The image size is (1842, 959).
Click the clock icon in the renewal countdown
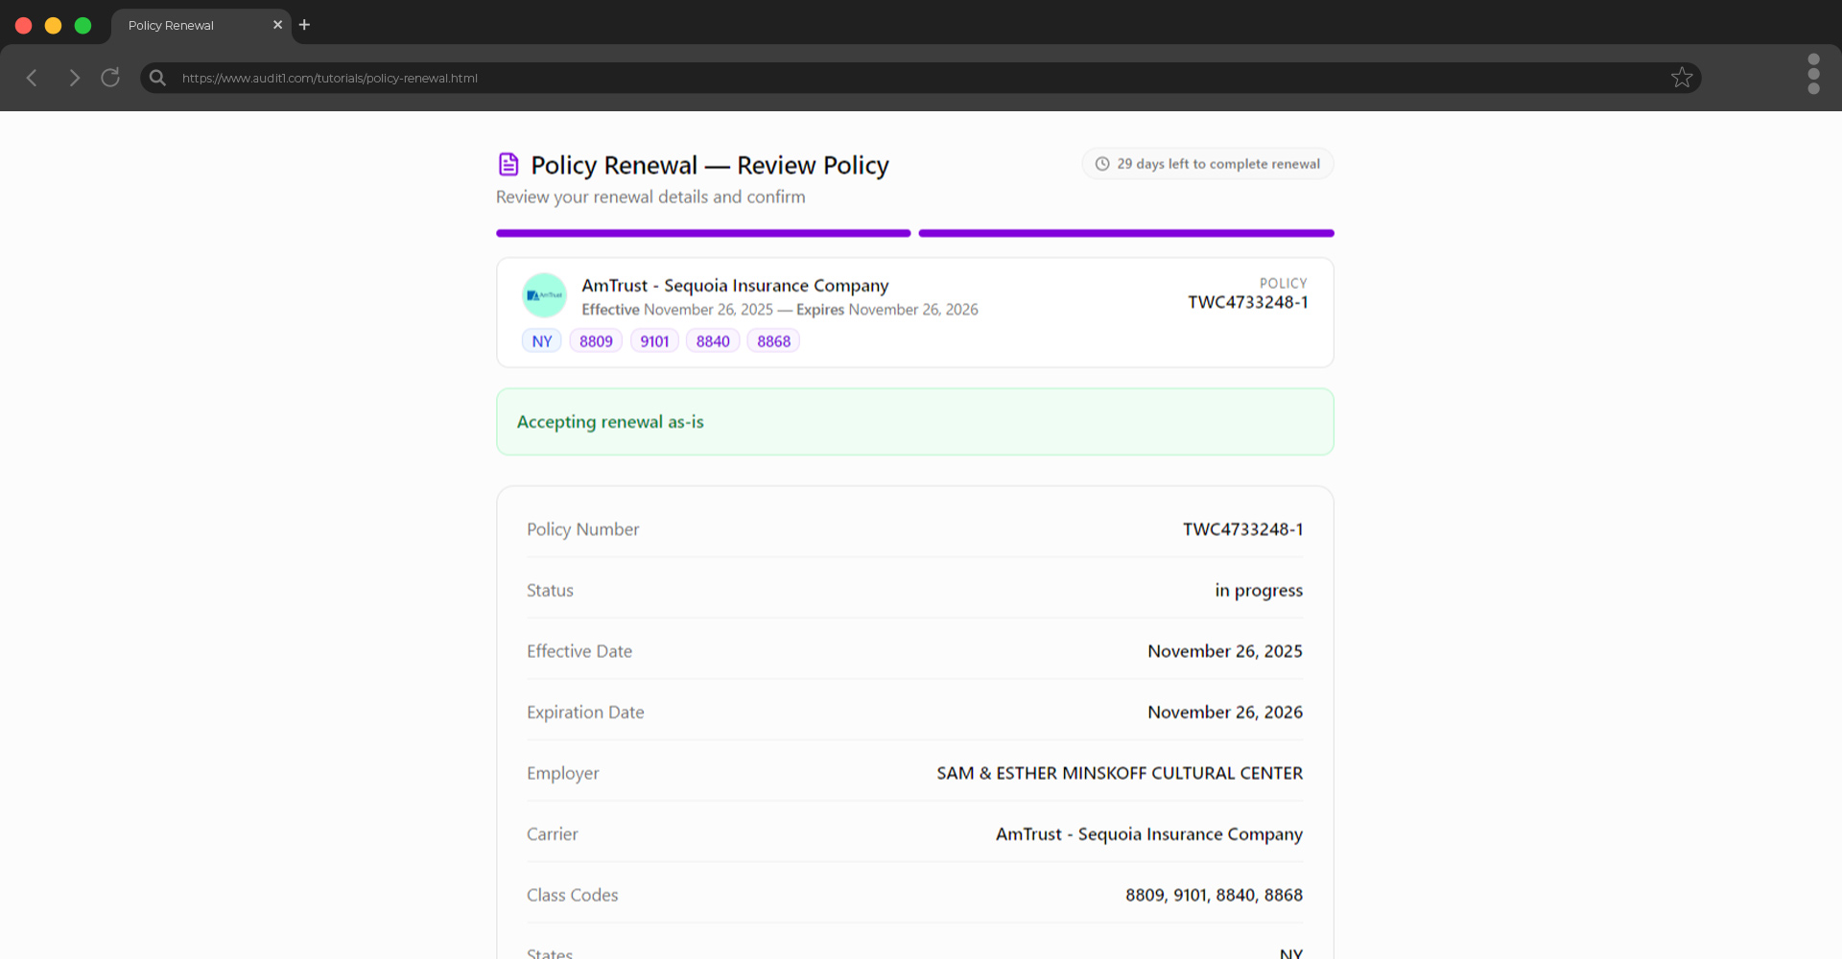click(1101, 163)
